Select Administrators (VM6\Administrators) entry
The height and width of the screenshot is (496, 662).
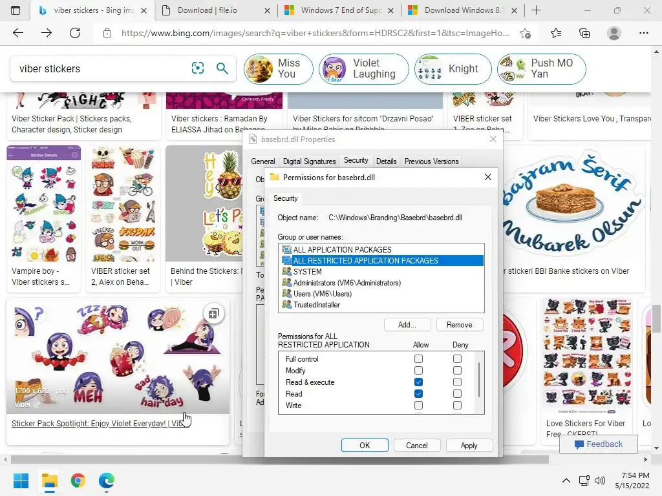point(382,283)
